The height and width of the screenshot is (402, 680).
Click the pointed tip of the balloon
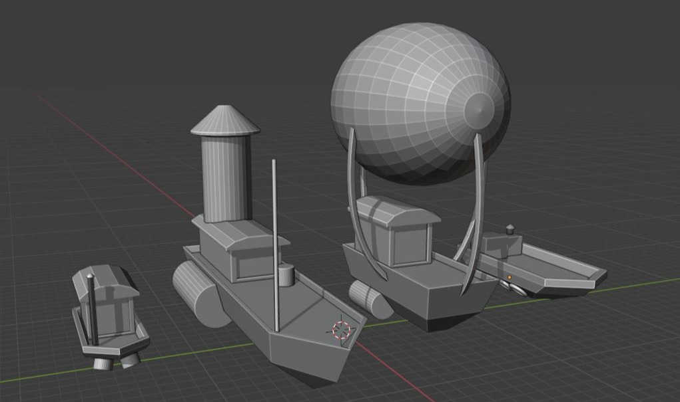click(x=480, y=104)
